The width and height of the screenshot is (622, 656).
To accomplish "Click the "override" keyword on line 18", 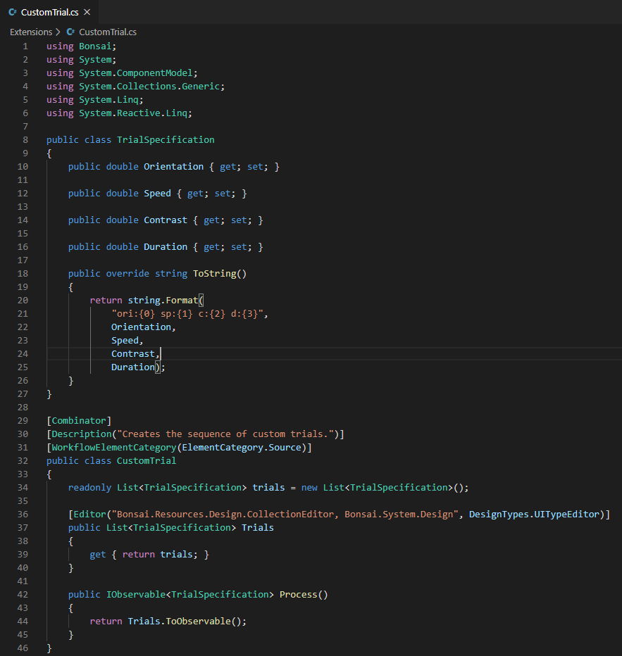I will (x=127, y=274).
